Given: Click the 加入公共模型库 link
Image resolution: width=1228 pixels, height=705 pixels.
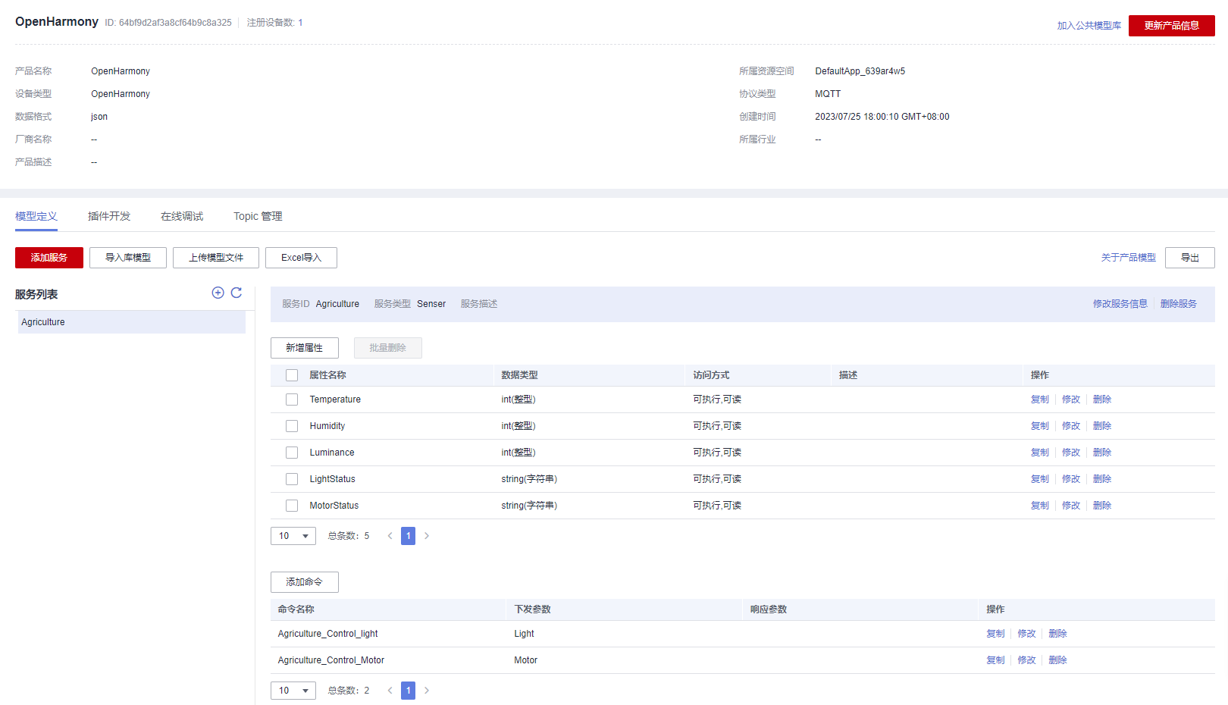Looking at the screenshot, I should (1089, 26).
